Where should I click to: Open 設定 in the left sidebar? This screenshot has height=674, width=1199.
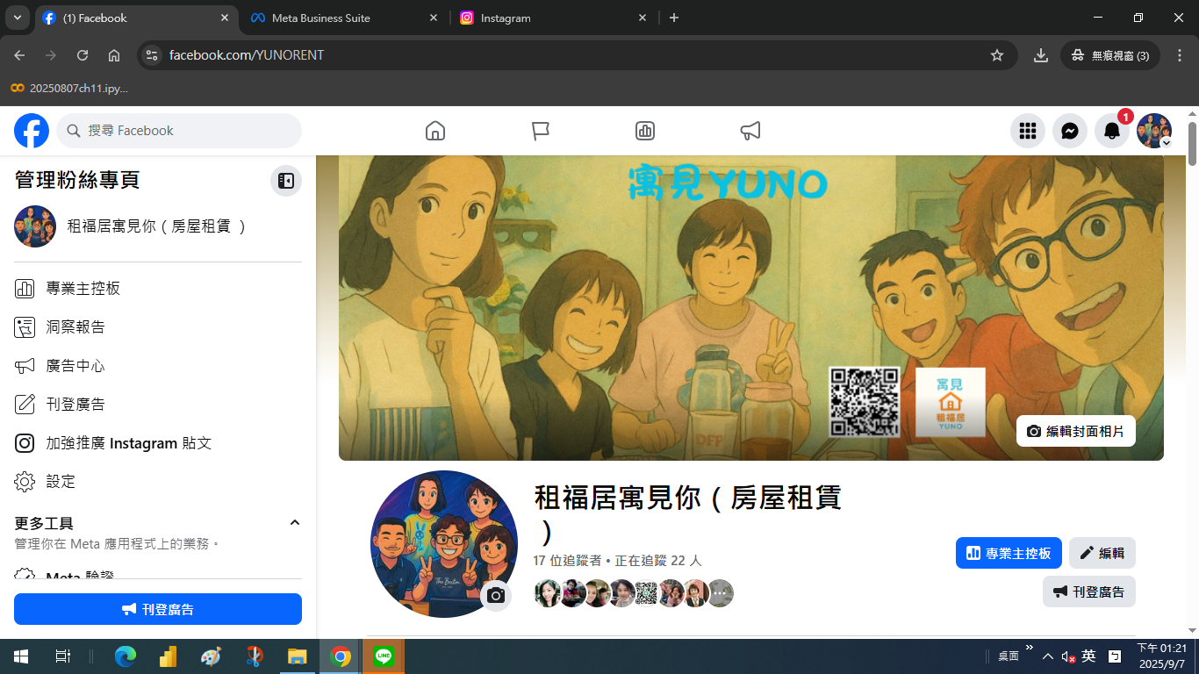(61, 482)
